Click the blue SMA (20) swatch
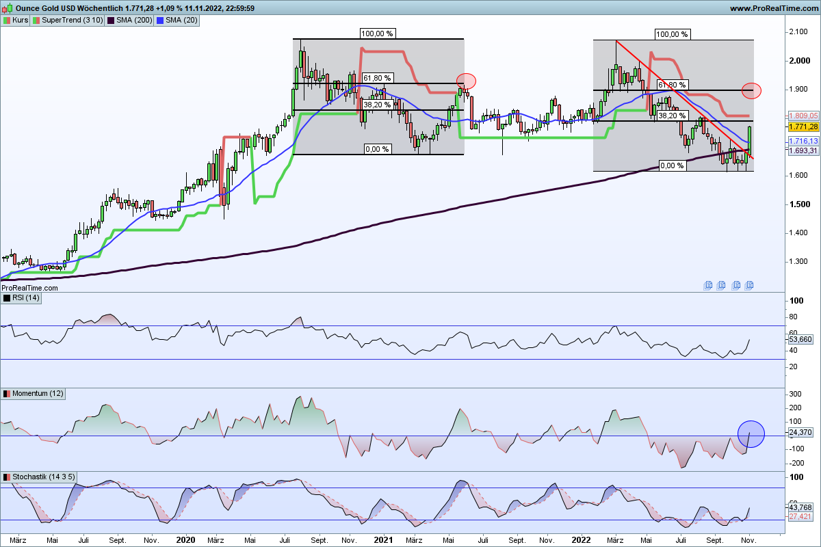821x547 pixels. click(x=161, y=21)
